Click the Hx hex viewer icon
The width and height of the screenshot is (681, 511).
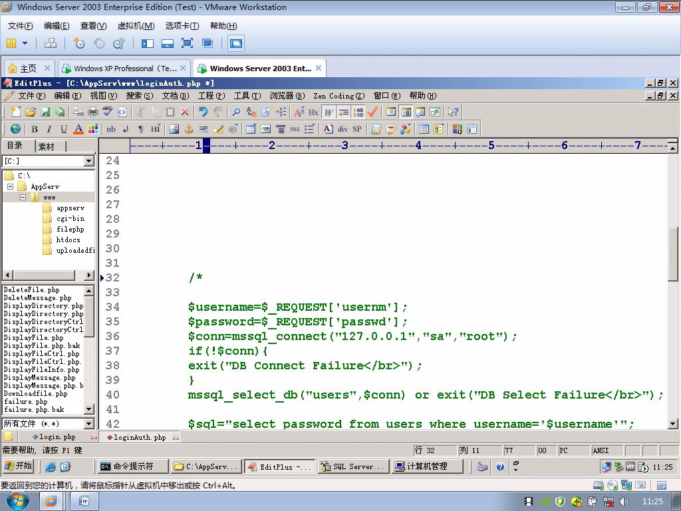point(314,112)
